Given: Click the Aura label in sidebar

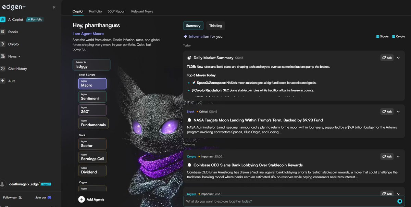Looking at the screenshot, I should (12, 81).
